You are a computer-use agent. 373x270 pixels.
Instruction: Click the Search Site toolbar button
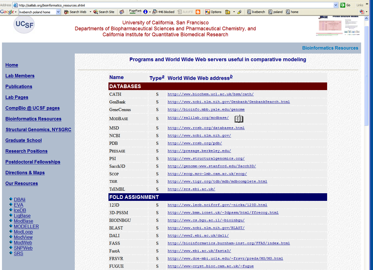tap(104, 12)
